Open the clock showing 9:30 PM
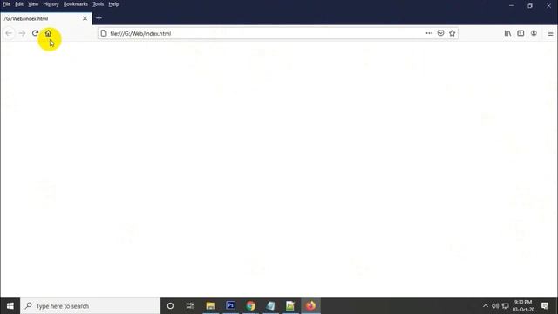The image size is (558, 314). click(523, 306)
